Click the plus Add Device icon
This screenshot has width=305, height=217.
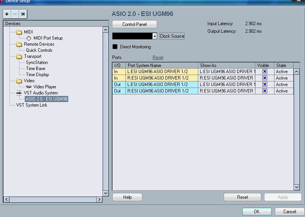point(7,14)
